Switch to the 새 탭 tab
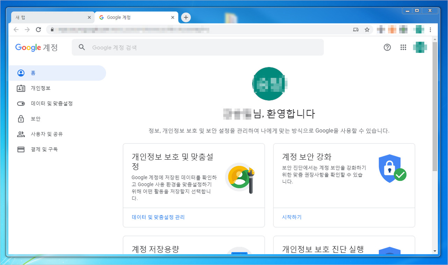Image resolution: width=448 pixels, height=265 pixels. click(52, 17)
